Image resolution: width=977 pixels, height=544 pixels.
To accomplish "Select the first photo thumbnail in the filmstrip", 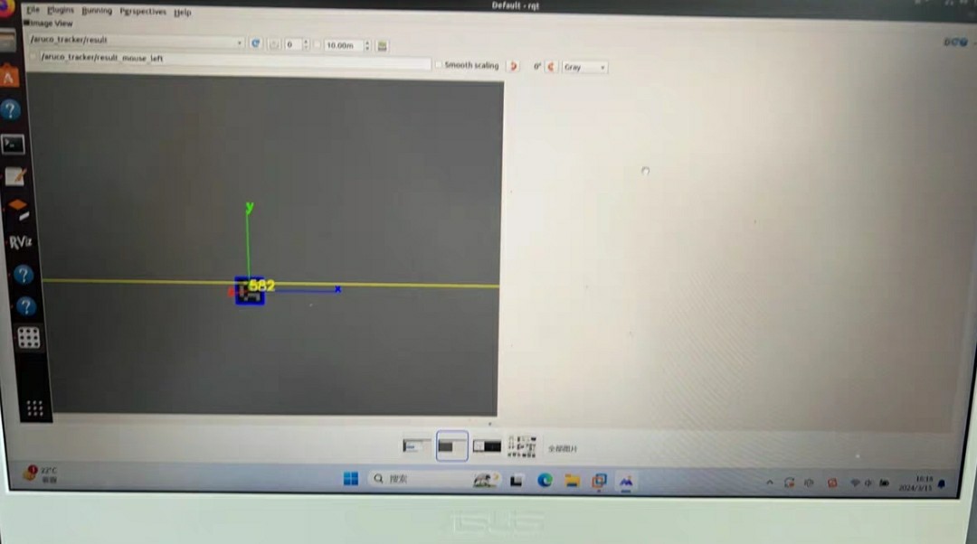I will [415, 446].
